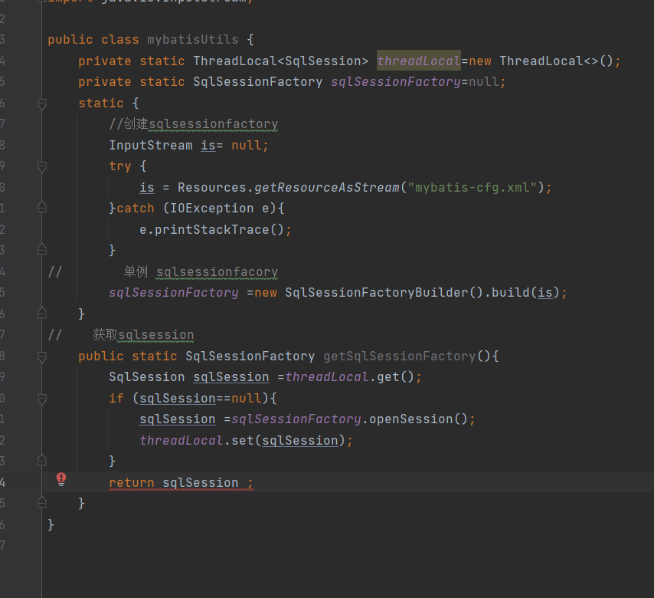Image resolution: width=654 pixels, height=598 pixels.
Task: Click the new ThreadLocal<>() initializer
Action: 541,61
